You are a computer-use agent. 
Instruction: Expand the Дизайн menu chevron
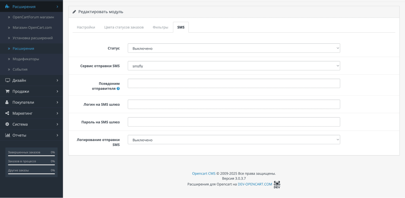pos(57,80)
